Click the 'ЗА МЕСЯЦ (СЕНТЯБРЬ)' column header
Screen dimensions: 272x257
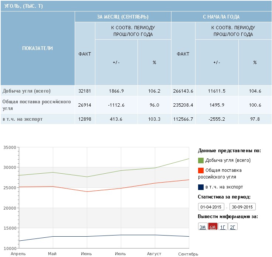tap(123, 17)
